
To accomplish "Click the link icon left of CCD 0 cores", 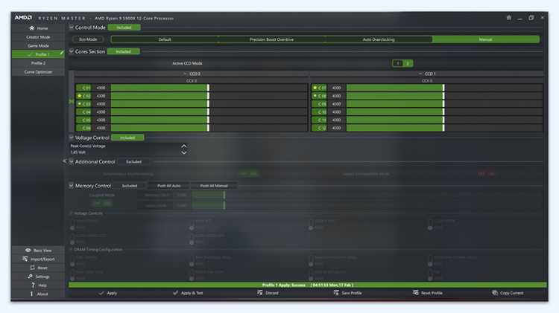I will (x=72, y=101).
